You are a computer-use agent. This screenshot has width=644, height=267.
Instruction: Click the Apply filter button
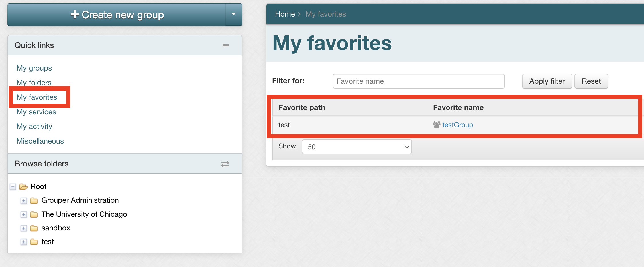click(x=547, y=81)
